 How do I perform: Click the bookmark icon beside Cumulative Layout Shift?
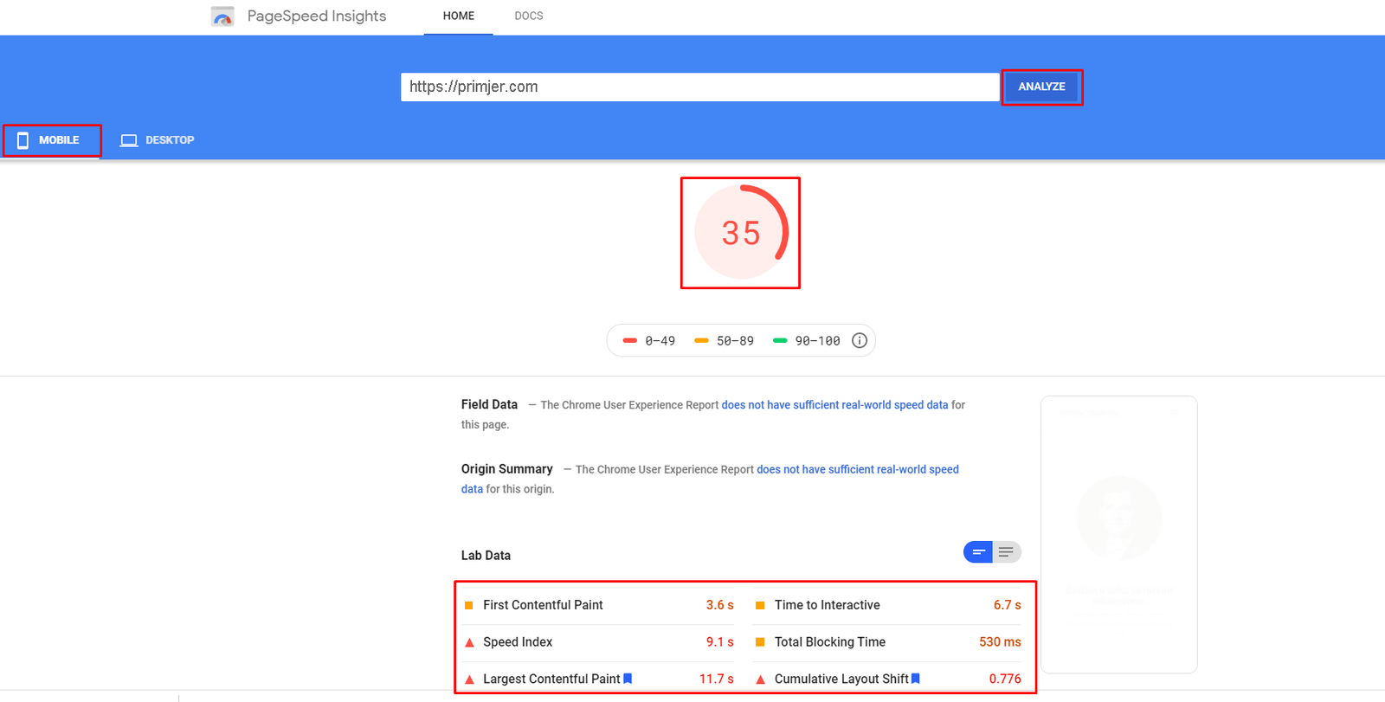[x=916, y=679]
